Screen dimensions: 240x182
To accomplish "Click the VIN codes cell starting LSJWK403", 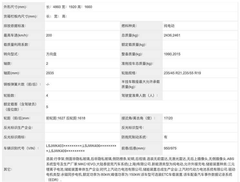I will coord(81,148).
